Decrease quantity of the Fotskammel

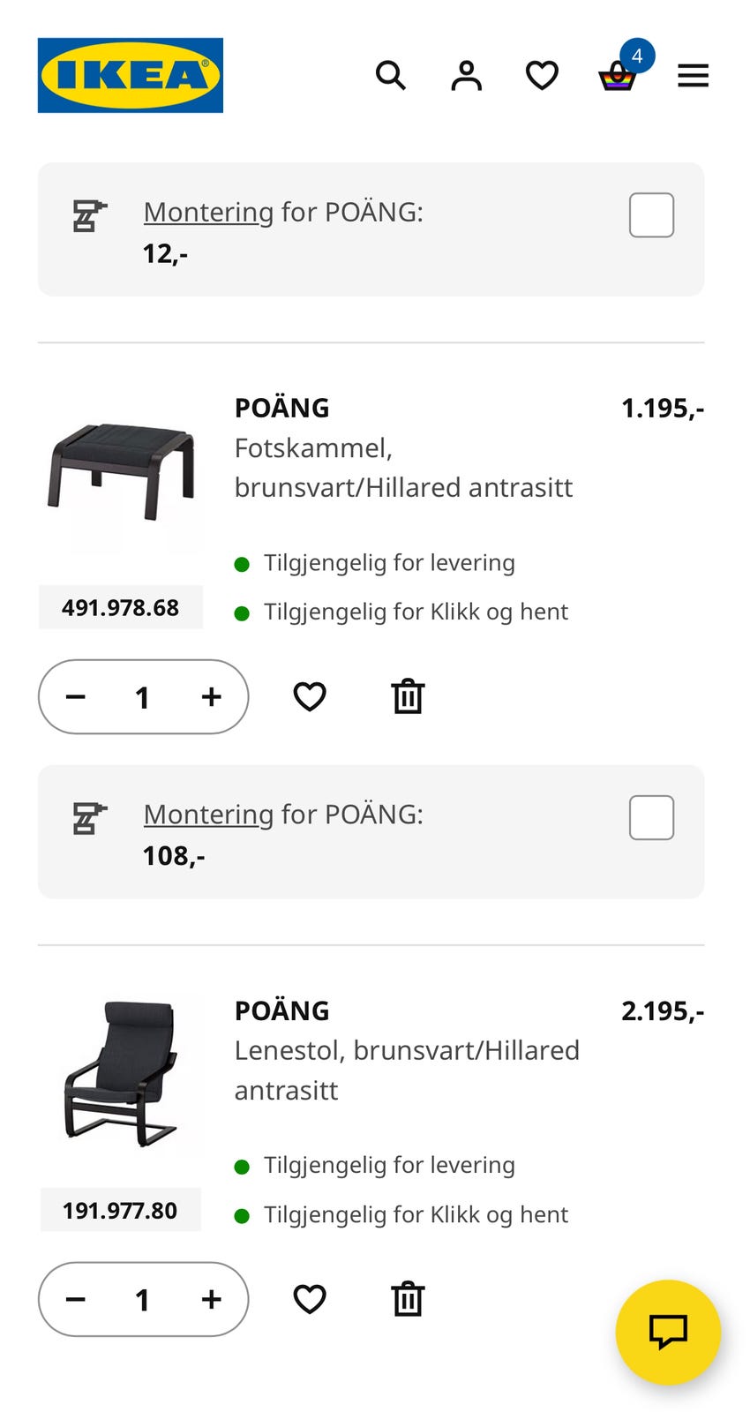point(76,697)
